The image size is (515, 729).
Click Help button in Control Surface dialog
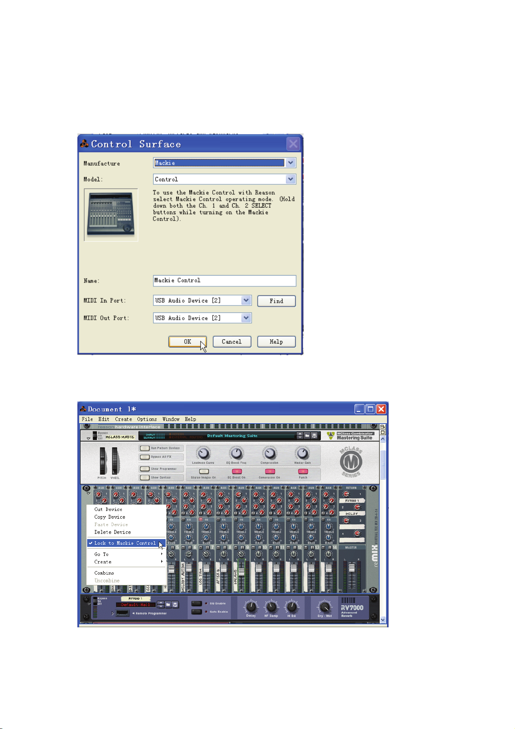276,341
